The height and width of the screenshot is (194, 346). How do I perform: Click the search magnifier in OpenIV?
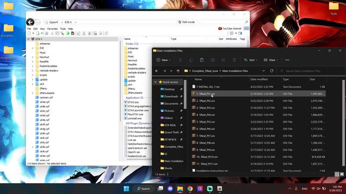(247, 22)
